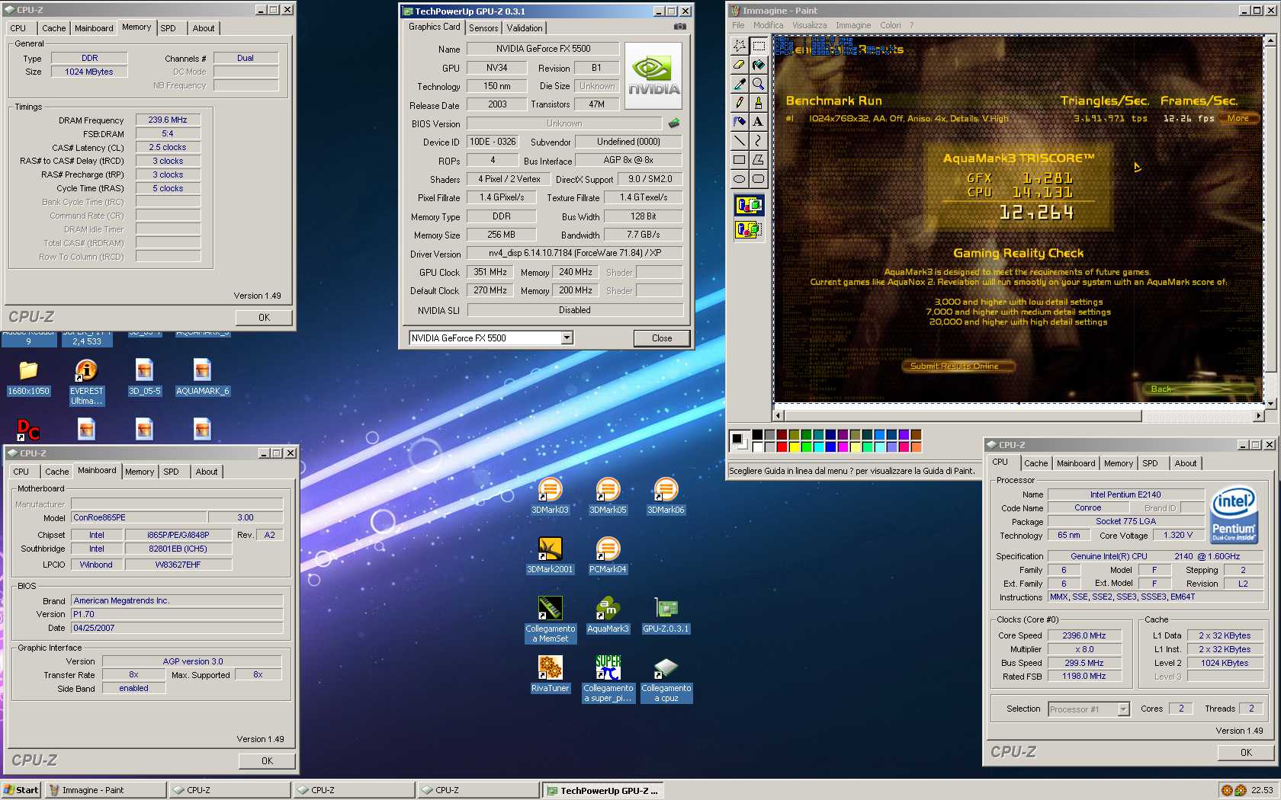Open the 1680x1050 desktop folder

pos(28,377)
